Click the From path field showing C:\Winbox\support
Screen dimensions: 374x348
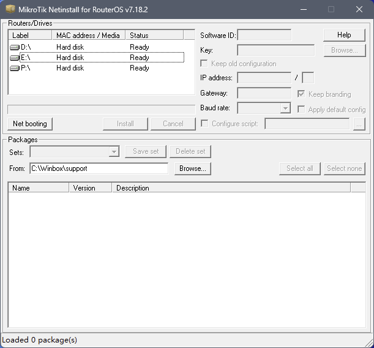pyautogui.click(x=99, y=168)
